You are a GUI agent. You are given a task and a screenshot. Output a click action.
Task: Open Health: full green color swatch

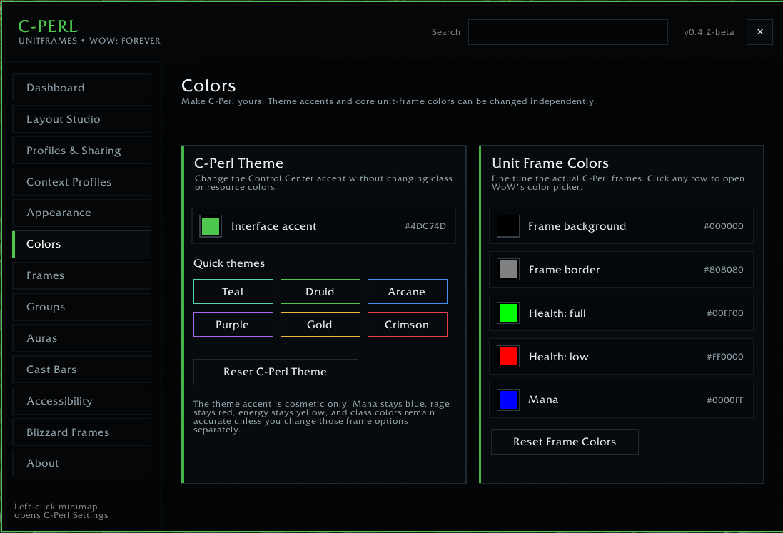[508, 313]
